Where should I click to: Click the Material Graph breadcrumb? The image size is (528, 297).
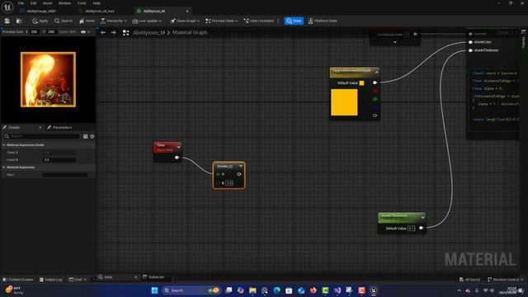click(190, 32)
